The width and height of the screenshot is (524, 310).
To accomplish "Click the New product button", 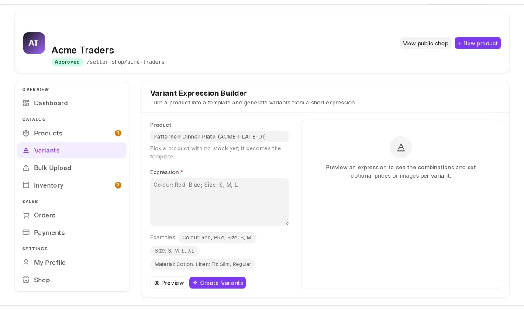I will coord(478,43).
